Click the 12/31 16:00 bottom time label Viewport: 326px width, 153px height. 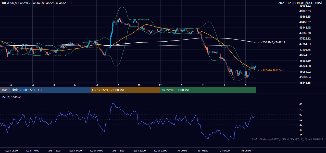click(96, 151)
